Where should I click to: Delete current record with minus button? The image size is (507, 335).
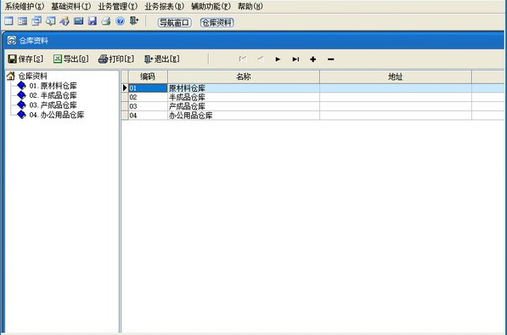330,60
